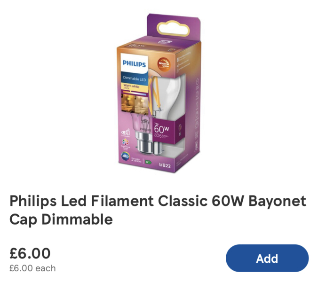Click the B22 cap symbol on box

point(165,166)
